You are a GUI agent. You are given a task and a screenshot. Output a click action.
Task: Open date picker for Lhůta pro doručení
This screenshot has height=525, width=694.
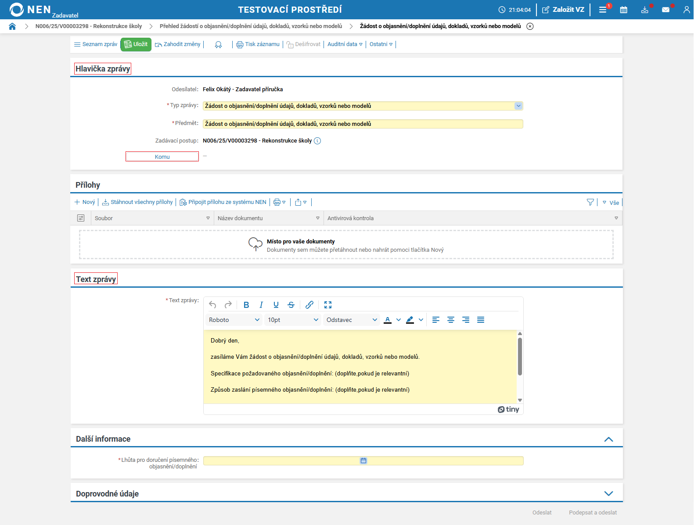(x=363, y=461)
